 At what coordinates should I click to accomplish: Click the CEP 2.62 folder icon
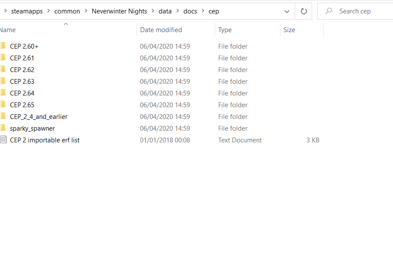[3, 69]
